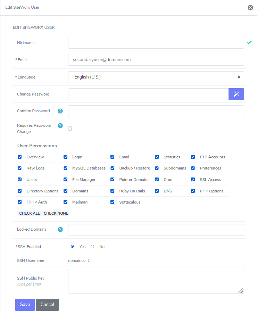Cancel editing the SiteWorx user
257x314 pixels.
point(47,304)
